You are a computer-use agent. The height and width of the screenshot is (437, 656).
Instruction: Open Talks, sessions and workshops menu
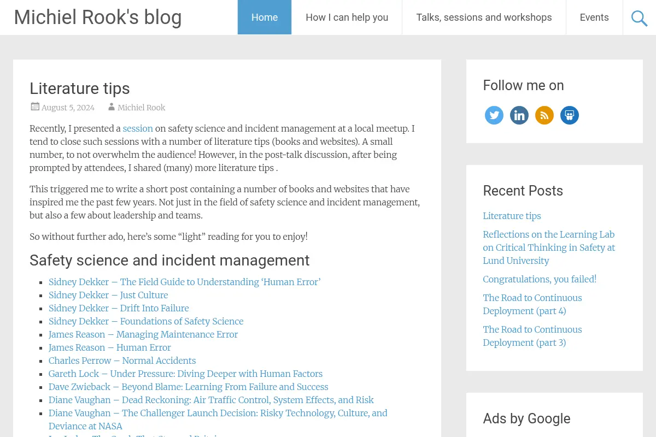click(x=484, y=17)
